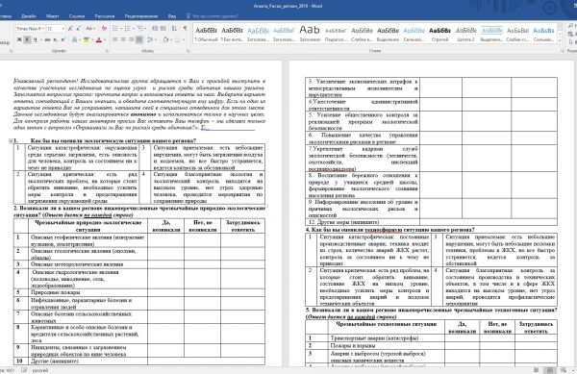The image size is (577, 374).
Task: Align text right
Action: 132,39
